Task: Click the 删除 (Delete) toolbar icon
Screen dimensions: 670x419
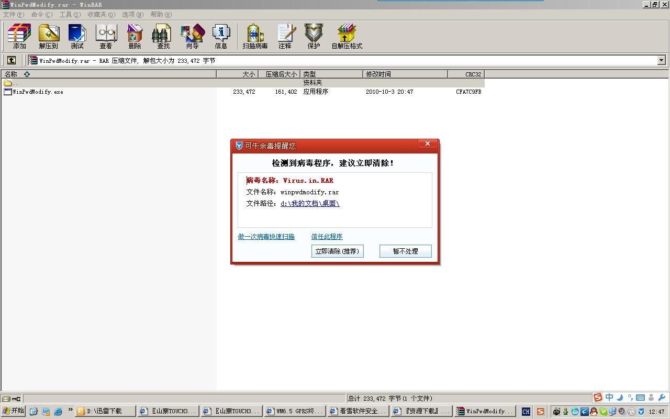Action: 135,36
